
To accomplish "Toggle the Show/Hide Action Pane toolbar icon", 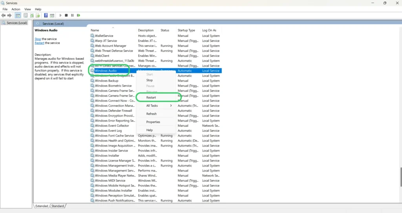I will [x=52, y=15].
